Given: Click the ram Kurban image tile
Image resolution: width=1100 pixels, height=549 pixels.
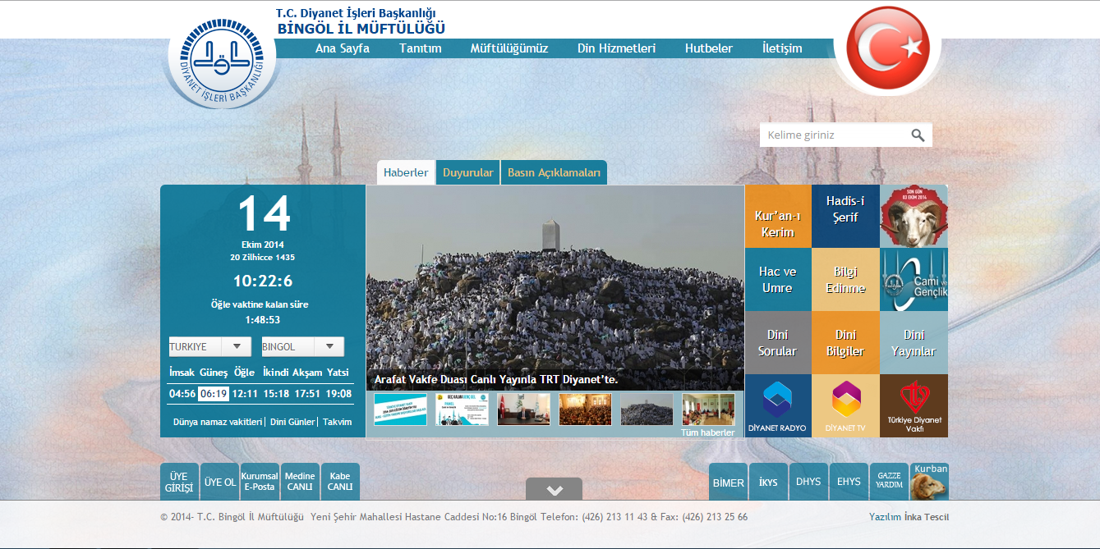Looking at the screenshot, I should tap(914, 217).
